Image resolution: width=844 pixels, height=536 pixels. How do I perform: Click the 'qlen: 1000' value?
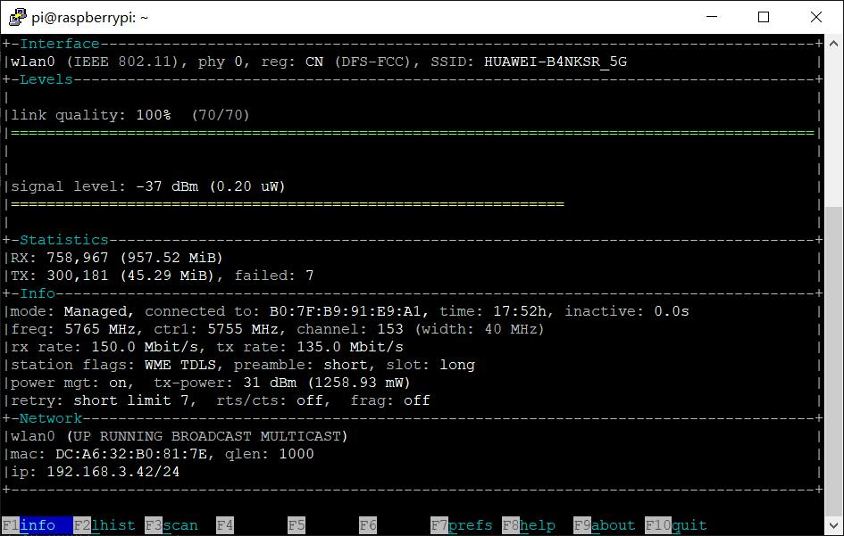click(x=269, y=454)
